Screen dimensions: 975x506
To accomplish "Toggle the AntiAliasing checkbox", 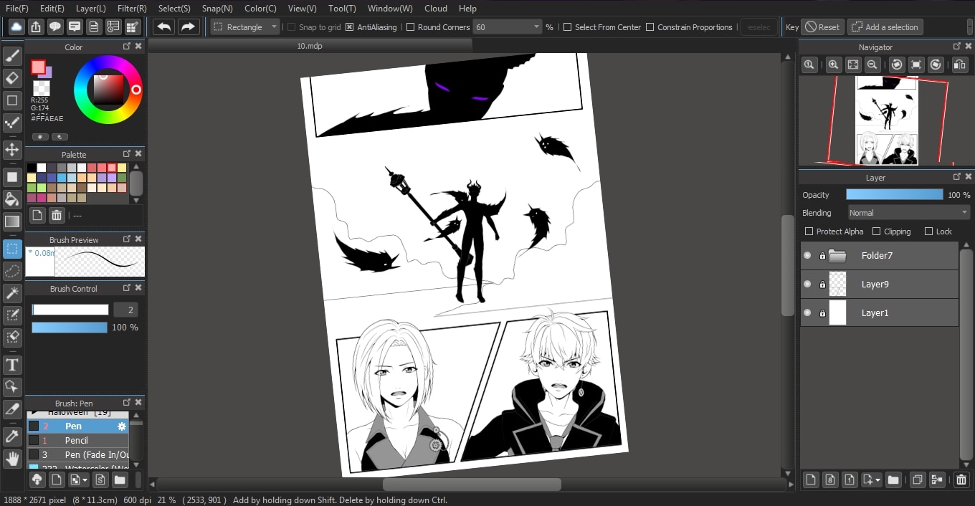I will pos(350,27).
